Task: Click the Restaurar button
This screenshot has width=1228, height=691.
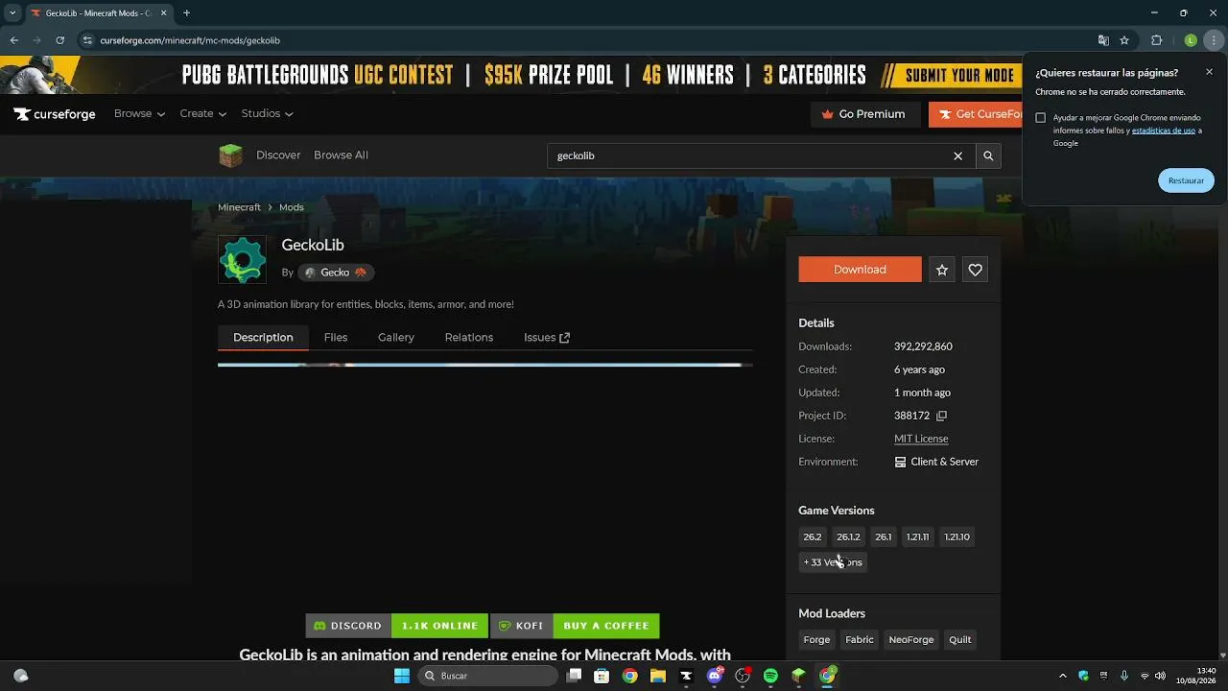Action: 1186,180
